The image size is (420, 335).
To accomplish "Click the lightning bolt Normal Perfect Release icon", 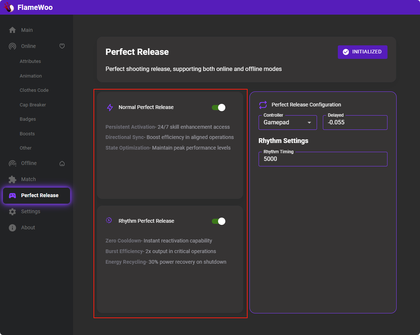I will [110, 107].
